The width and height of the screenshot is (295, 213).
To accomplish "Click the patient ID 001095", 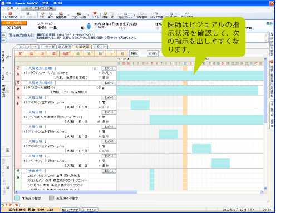I will [x=13, y=28].
